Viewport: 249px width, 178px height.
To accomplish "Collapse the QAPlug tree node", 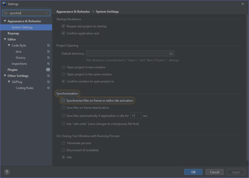I will click(x=9, y=82).
